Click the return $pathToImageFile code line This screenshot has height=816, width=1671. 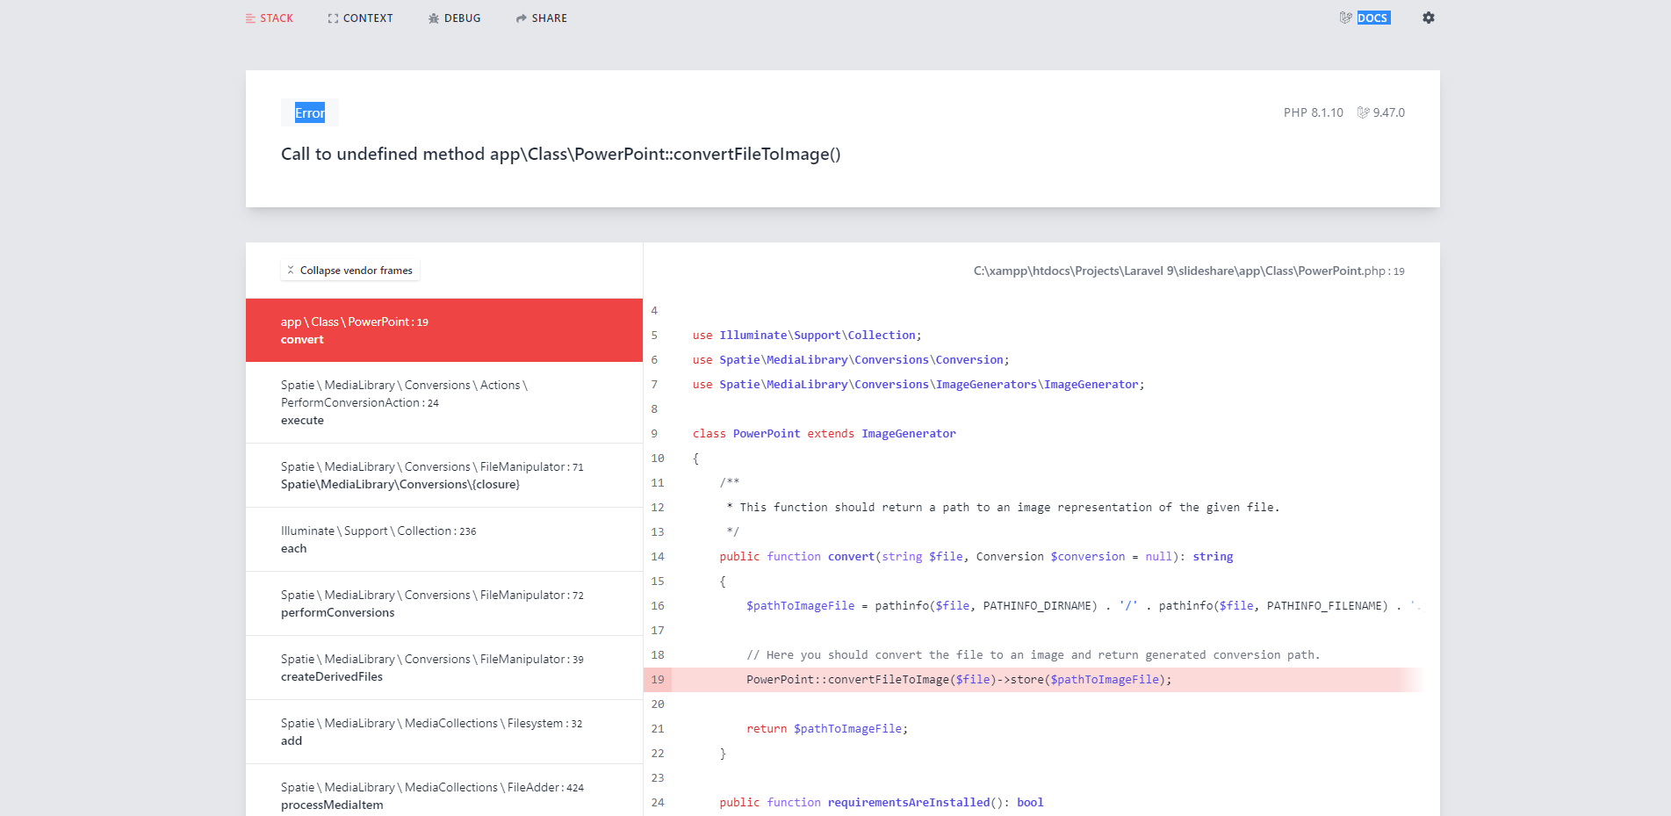827,729
